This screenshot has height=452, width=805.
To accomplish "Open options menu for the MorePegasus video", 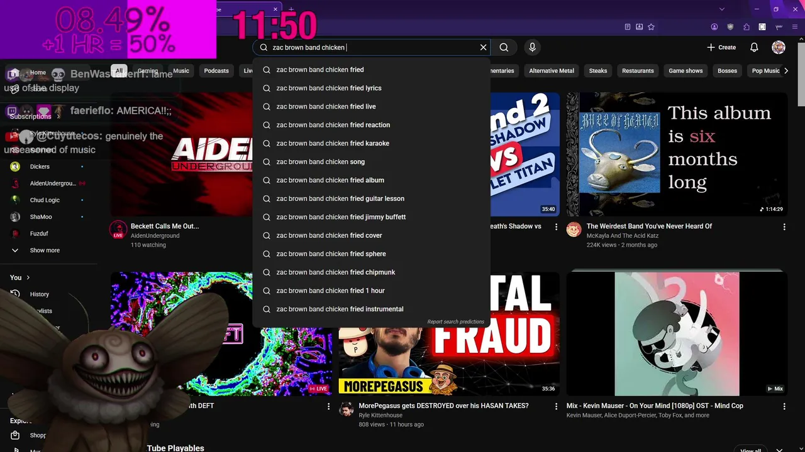I will (x=556, y=406).
